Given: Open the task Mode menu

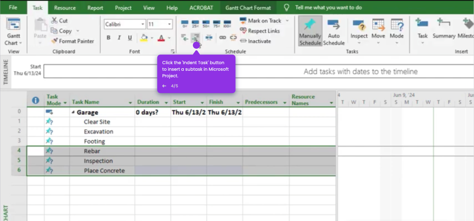Looking at the screenshot, I should (397, 32).
